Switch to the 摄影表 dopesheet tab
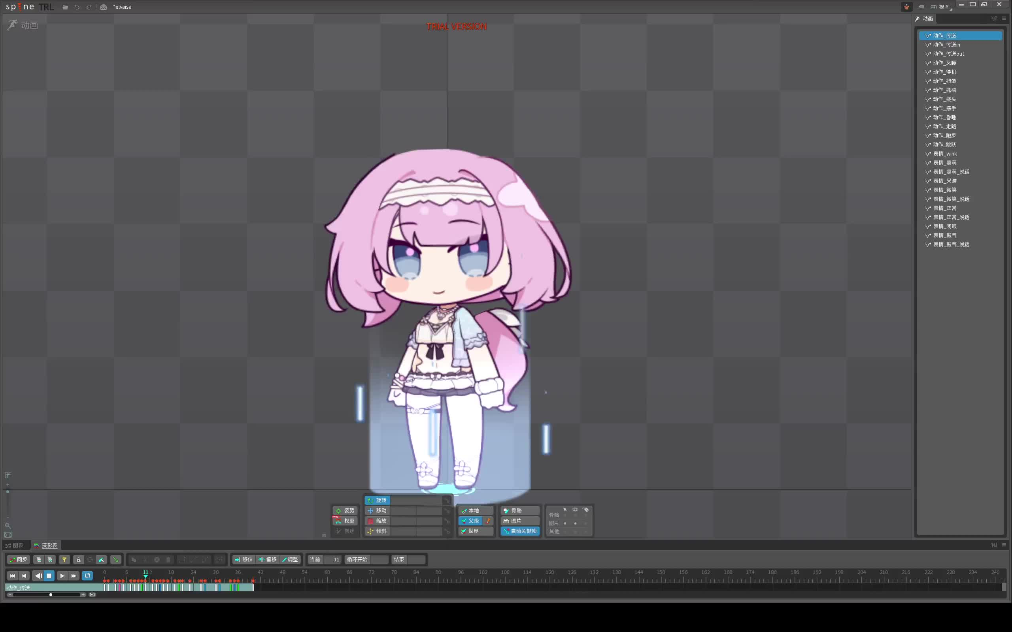 [46, 545]
